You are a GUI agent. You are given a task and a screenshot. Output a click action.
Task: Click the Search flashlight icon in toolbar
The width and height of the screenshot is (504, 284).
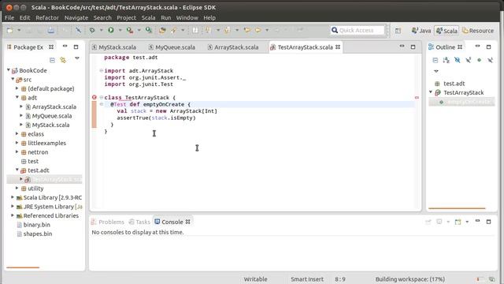(174, 30)
